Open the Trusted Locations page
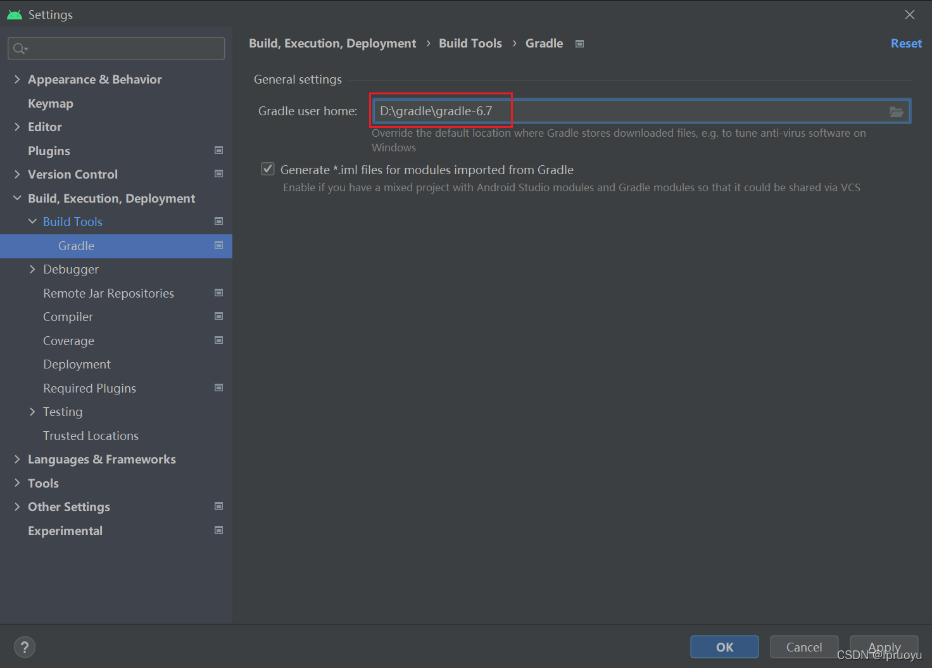 pyautogui.click(x=91, y=436)
